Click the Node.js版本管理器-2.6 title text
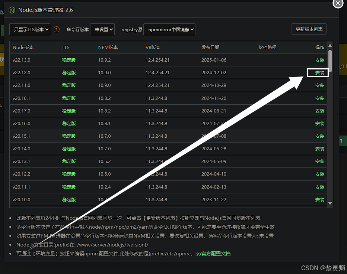The height and width of the screenshot is (274, 347). 45,10
